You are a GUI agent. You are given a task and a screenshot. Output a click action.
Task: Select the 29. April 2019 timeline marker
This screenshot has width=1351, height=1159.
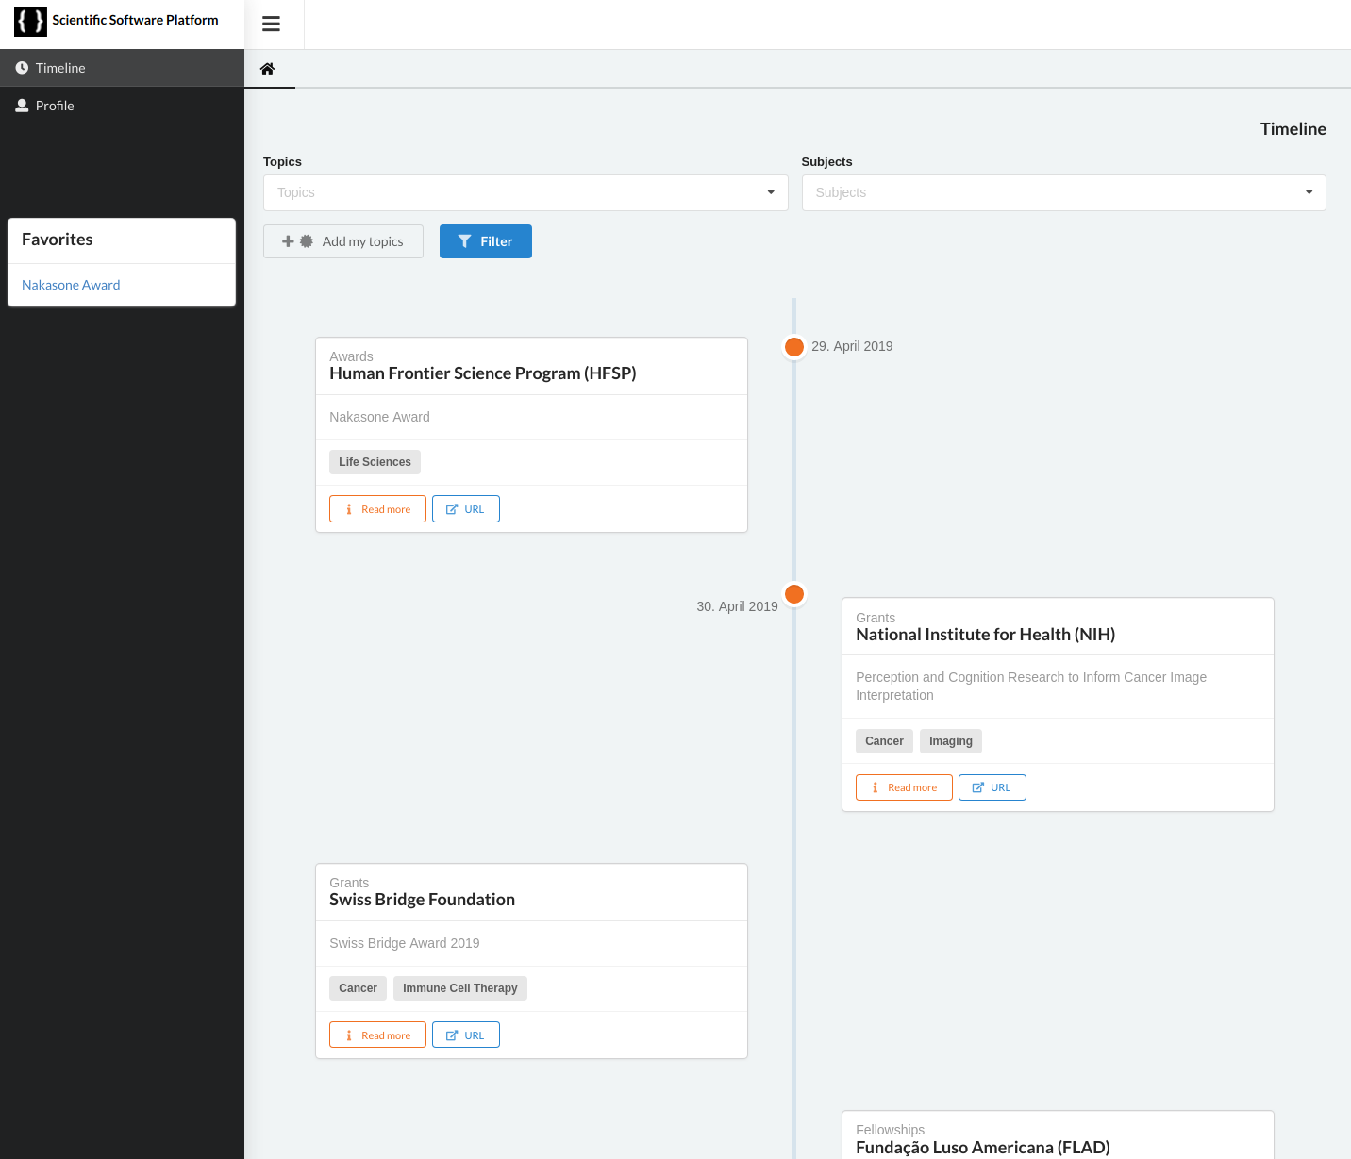[x=794, y=347]
